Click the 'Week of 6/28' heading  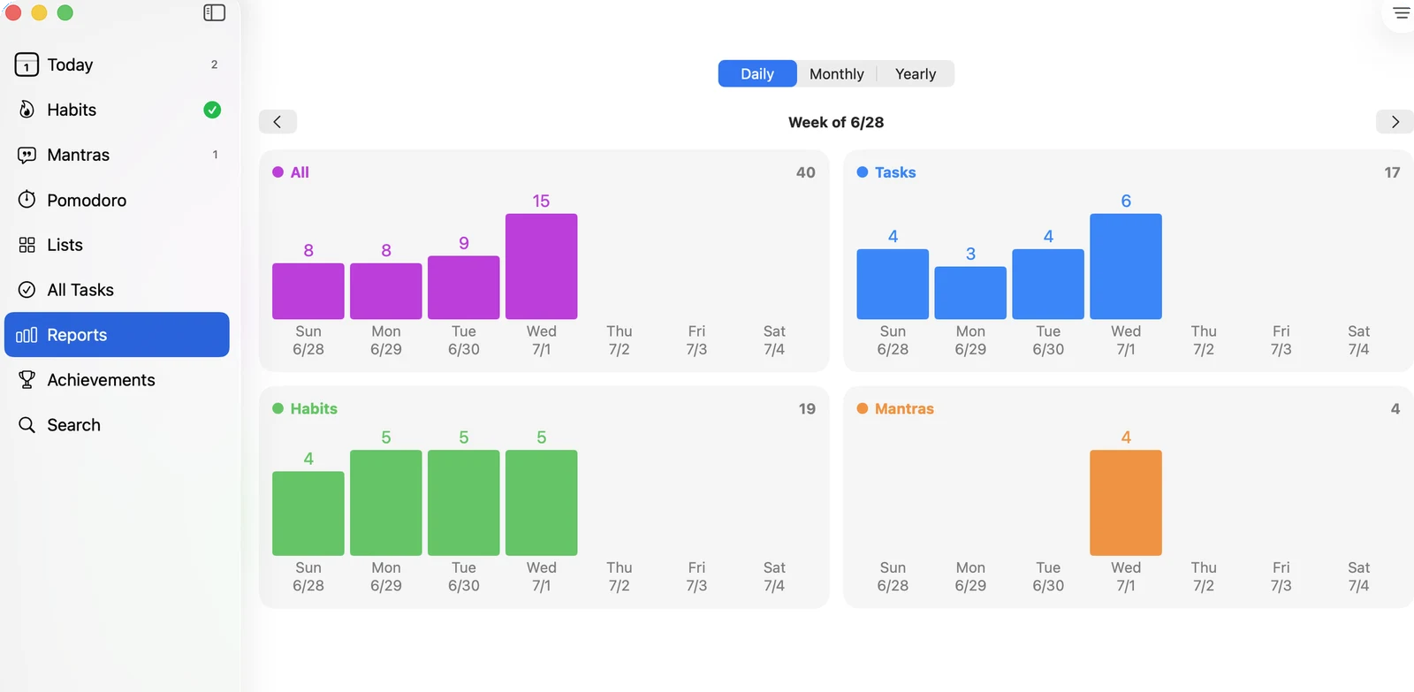click(x=836, y=122)
